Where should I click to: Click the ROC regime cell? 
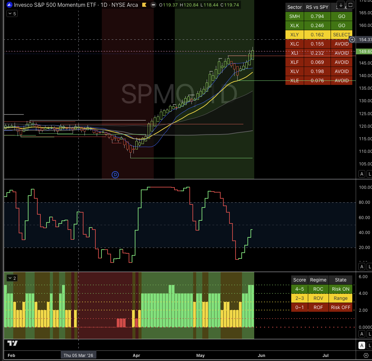(318, 289)
